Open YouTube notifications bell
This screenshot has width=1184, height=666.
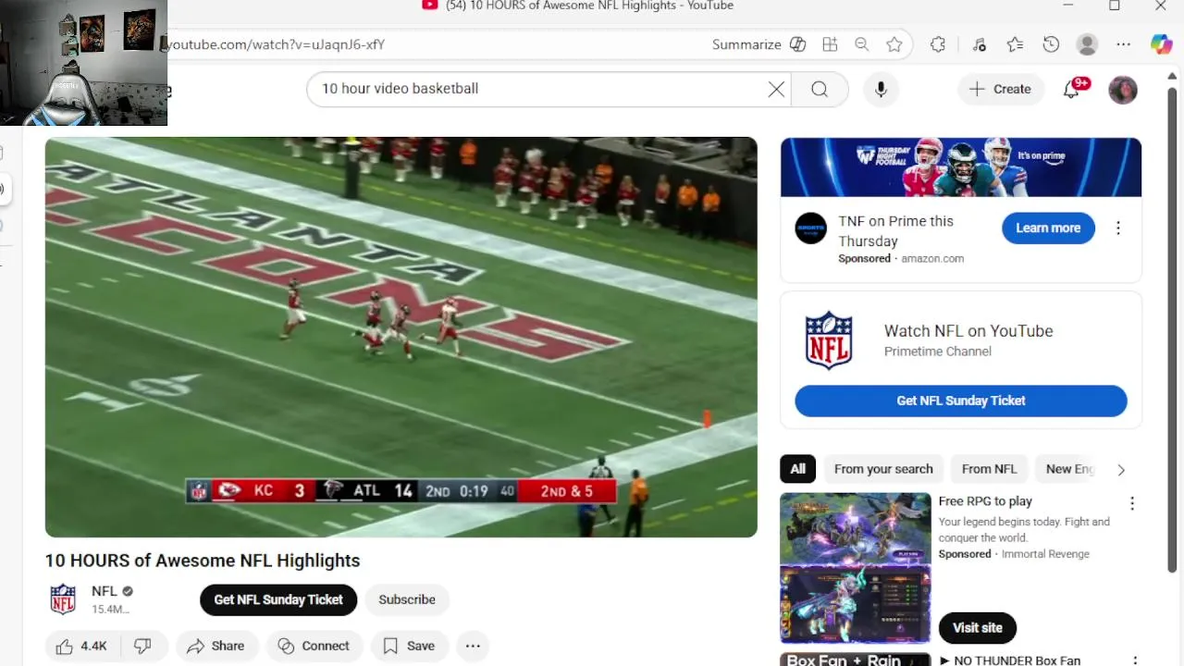(1071, 89)
